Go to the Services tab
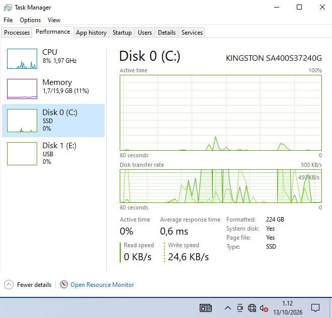Viewport: 332px width, 318px height. click(192, 33)
